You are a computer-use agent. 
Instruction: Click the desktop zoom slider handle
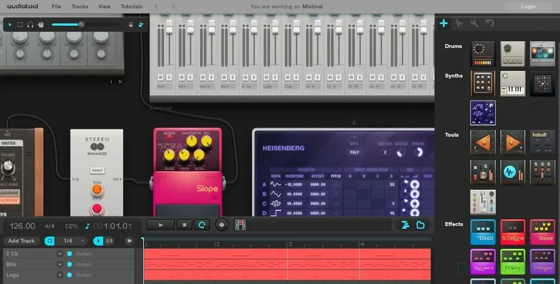tap(81, 25)
